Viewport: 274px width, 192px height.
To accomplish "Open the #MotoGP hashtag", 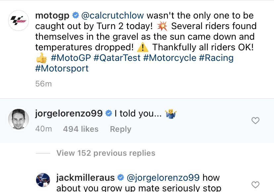I will [71, 58].
